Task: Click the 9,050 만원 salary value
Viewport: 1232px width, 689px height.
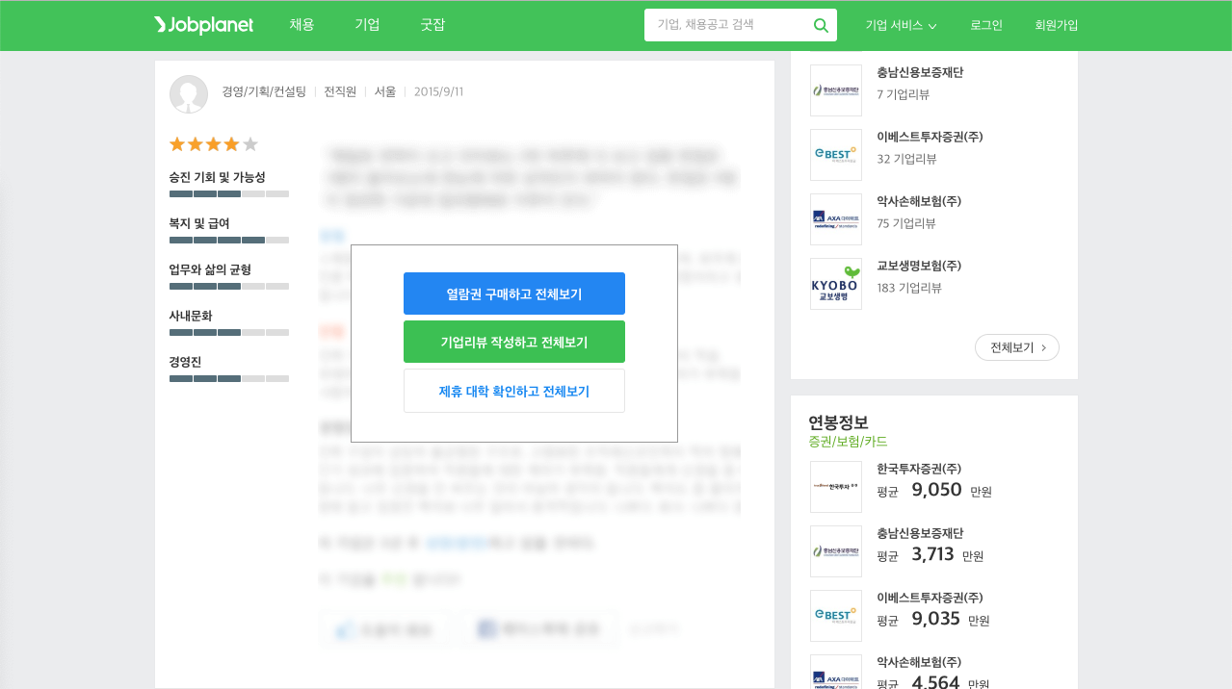Action: pos(952,490)
